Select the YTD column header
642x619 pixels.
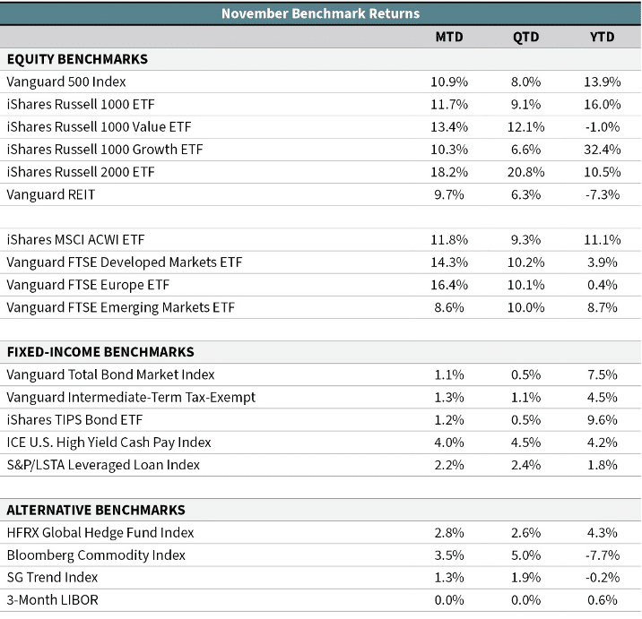coord(602,37)
